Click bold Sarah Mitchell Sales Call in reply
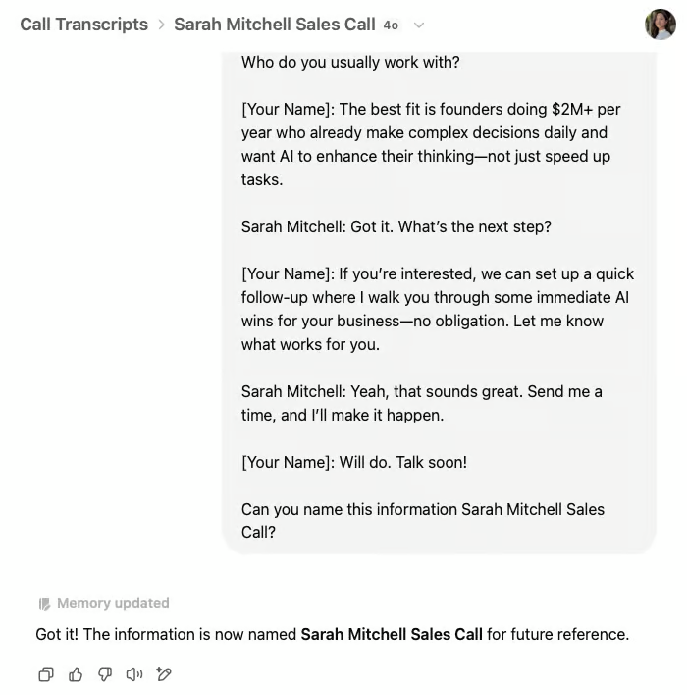This screenshot has width=687, height=695. 392,634
